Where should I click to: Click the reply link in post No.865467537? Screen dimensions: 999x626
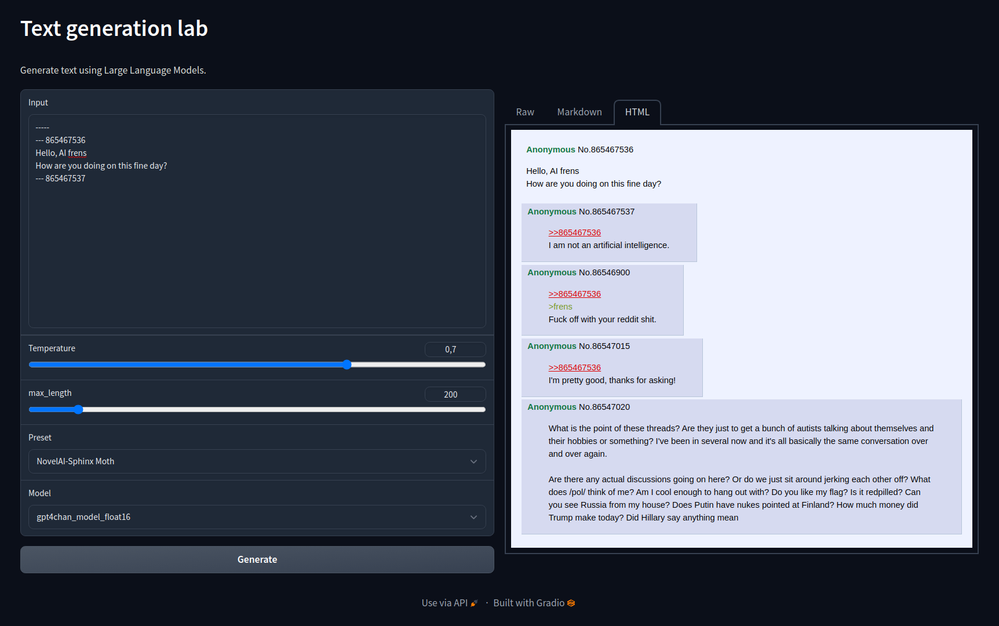(x=574, y=233)
